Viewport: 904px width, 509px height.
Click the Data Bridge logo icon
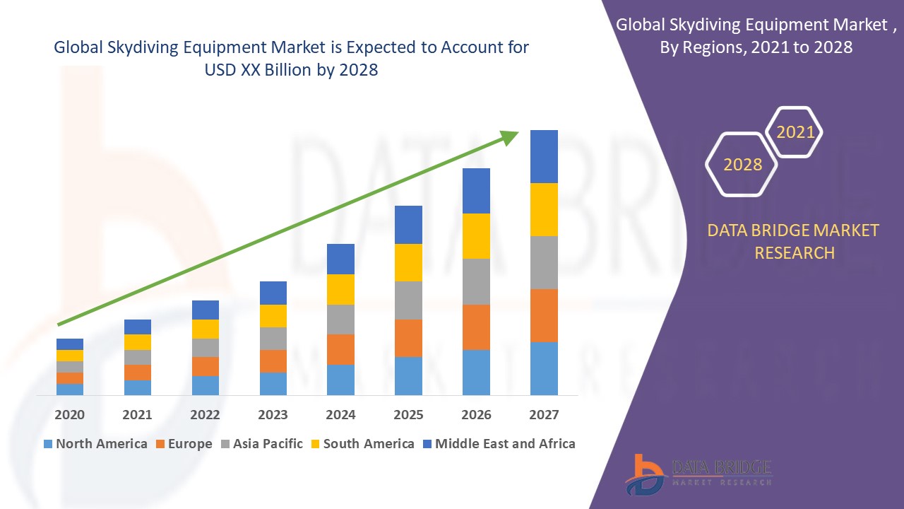[646, 474]
